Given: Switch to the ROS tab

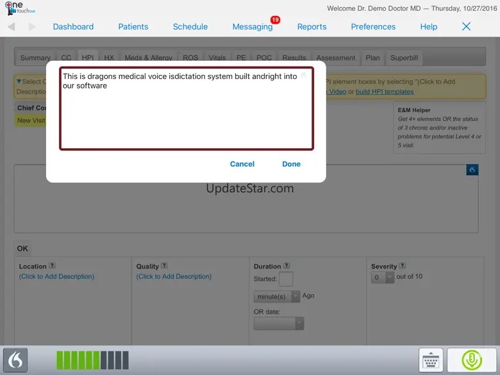Looking at the screenshot, I should (190, 58).
